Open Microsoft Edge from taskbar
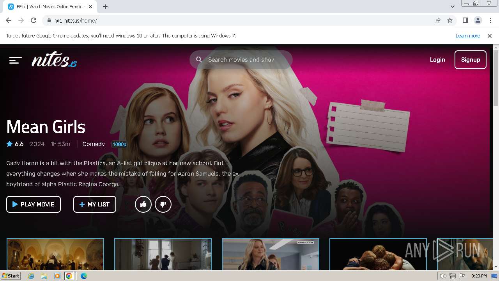This screenshot has height=281, width=499. (x=84, y=276)
